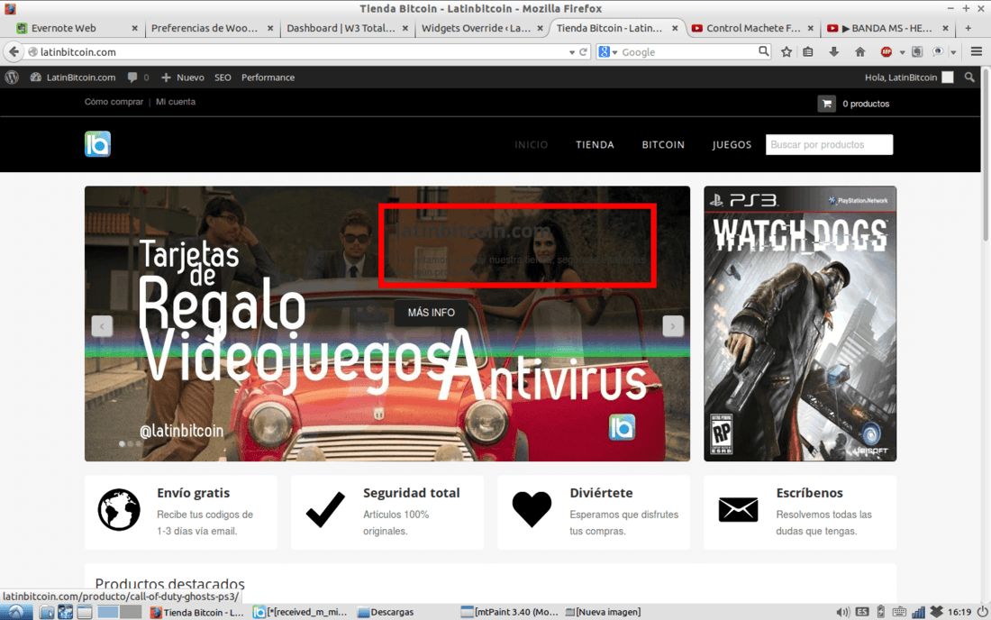Click the envelope Escríbenos icon
This screenshot has height=620, width=991.
click(738, 509)
